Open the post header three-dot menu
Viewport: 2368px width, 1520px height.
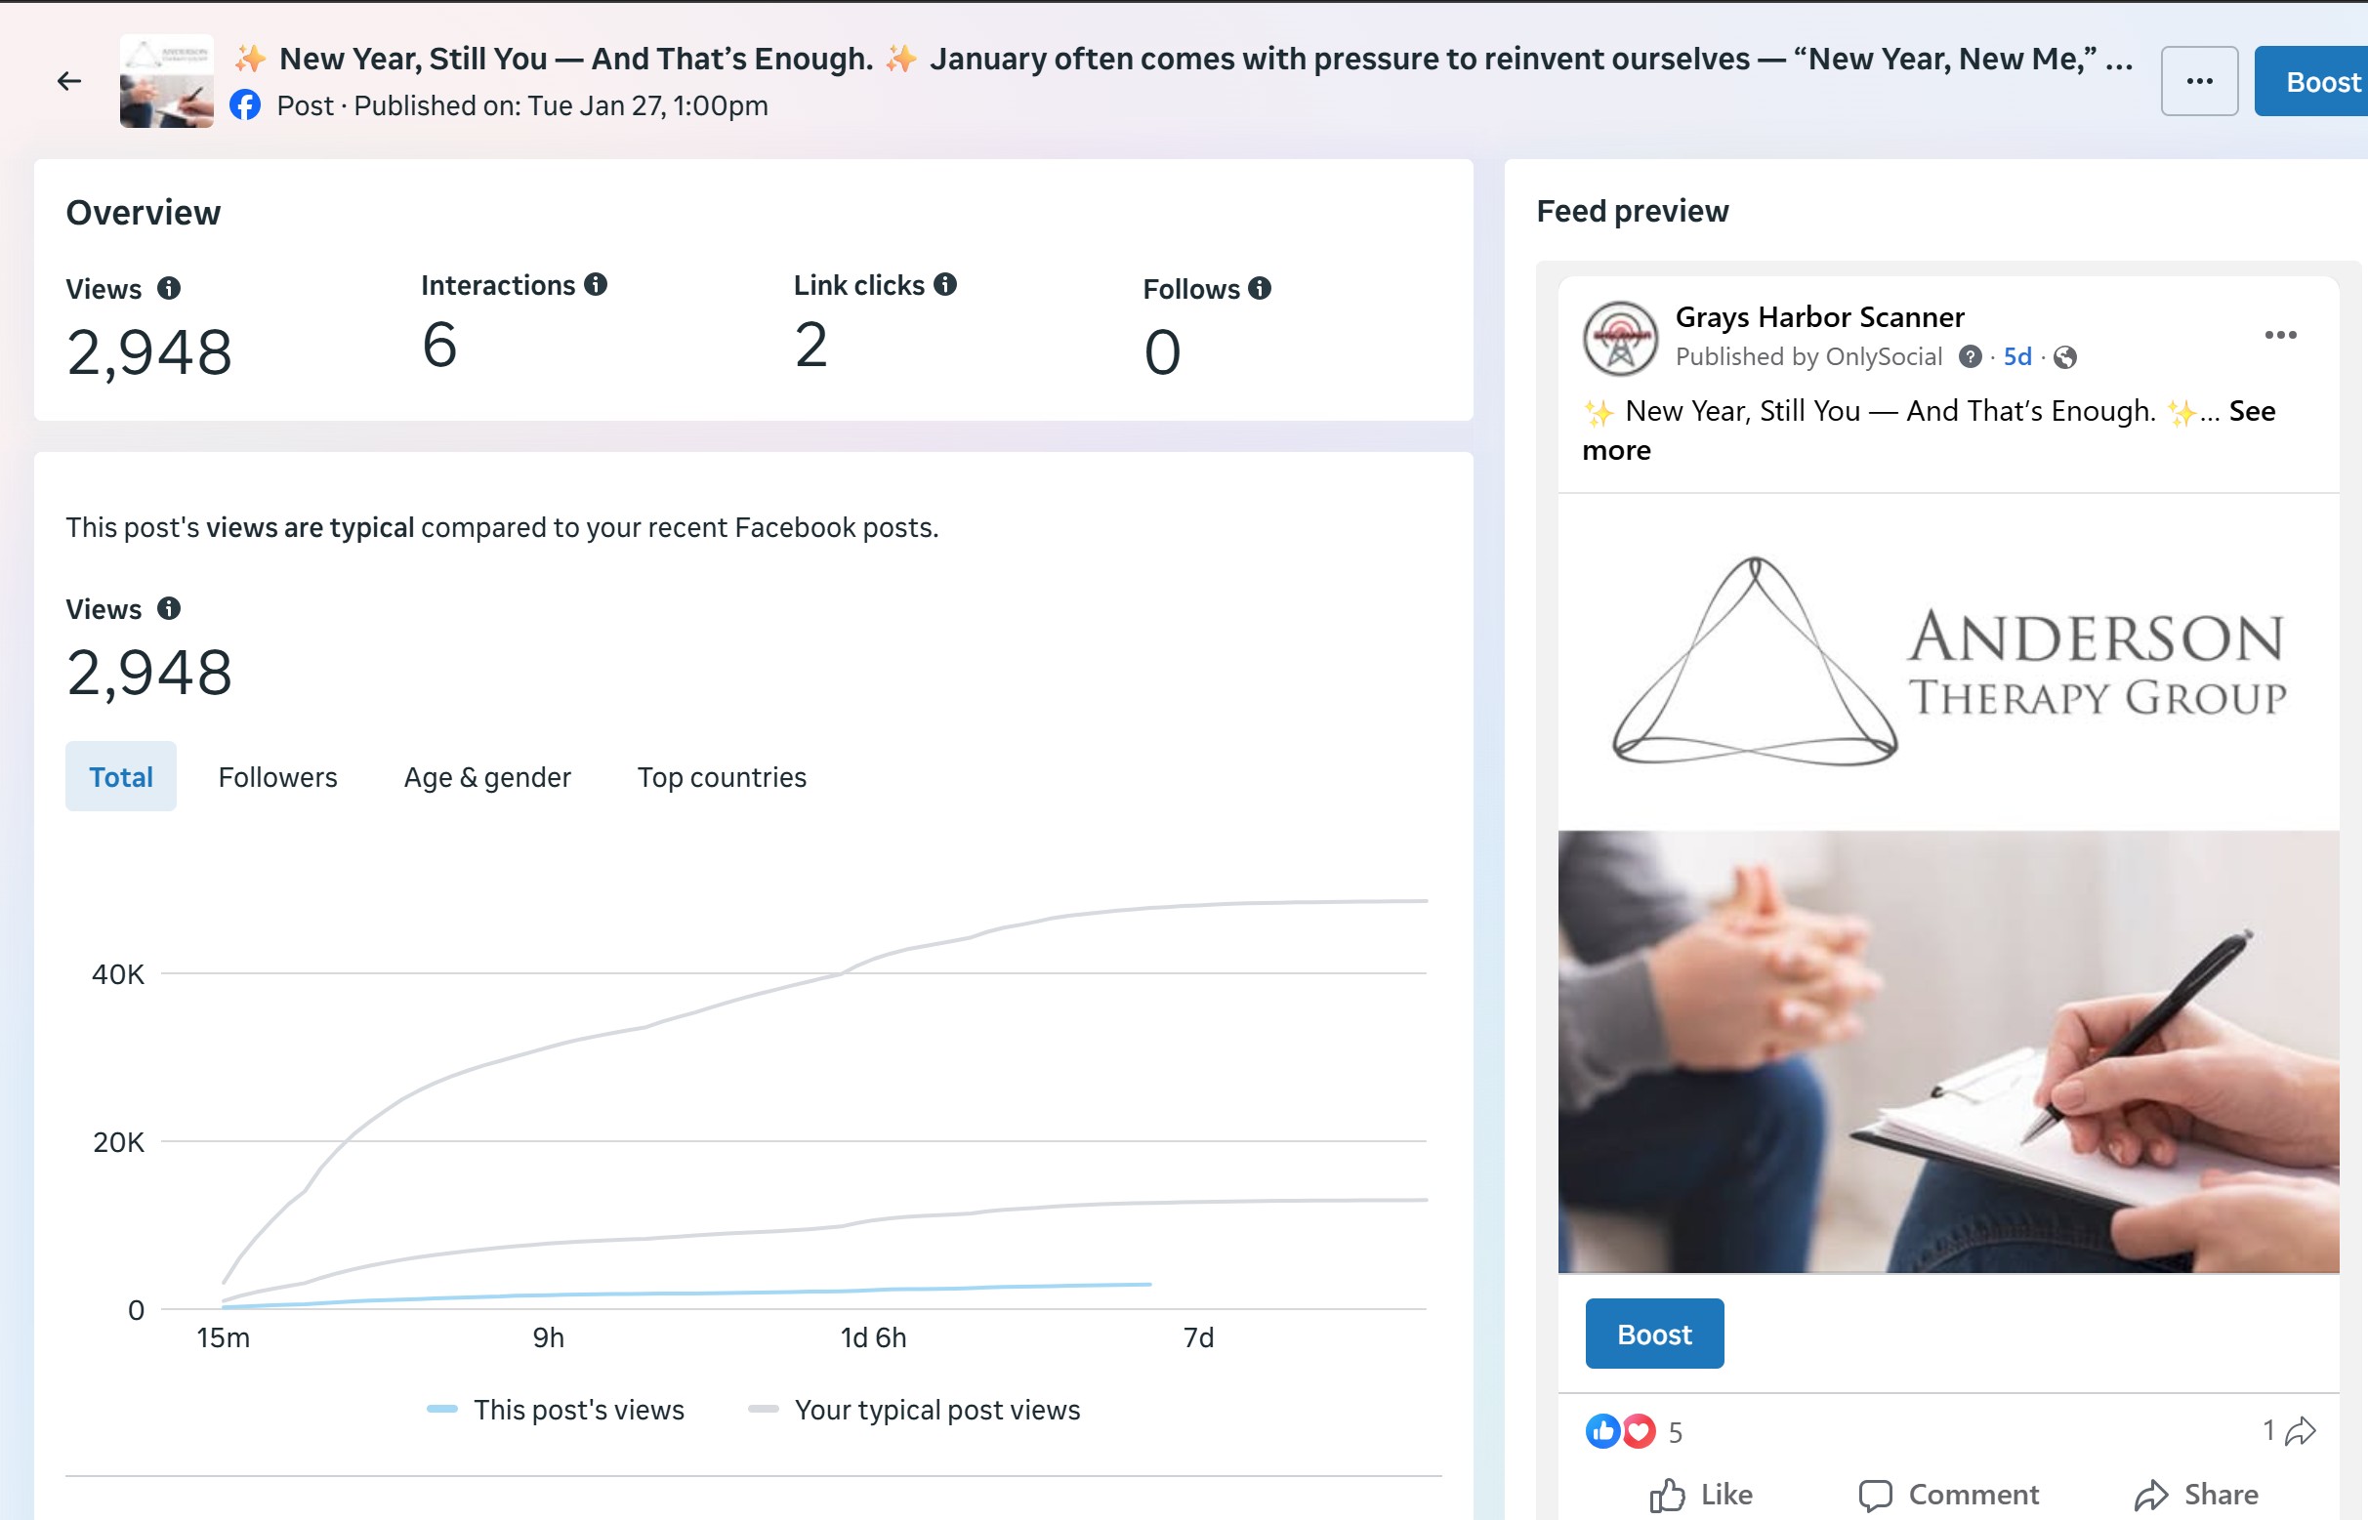pyautogui.click(x=2198, y=81)
